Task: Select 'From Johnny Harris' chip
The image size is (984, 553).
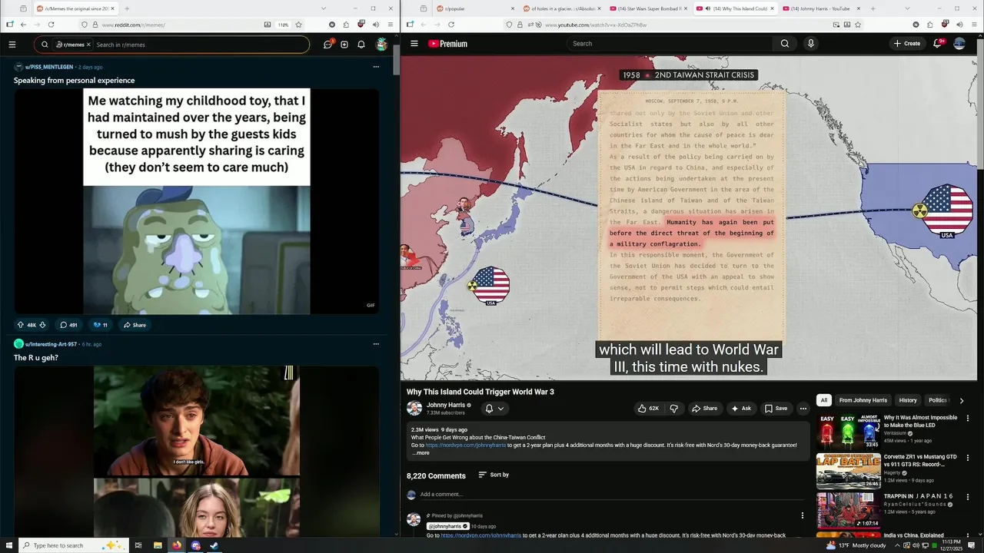Action: [863, 400]
